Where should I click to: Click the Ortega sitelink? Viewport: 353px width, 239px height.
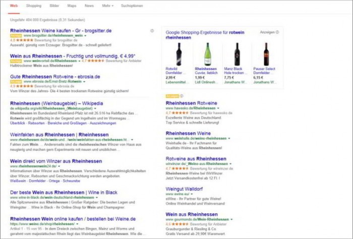click(54, 181)
